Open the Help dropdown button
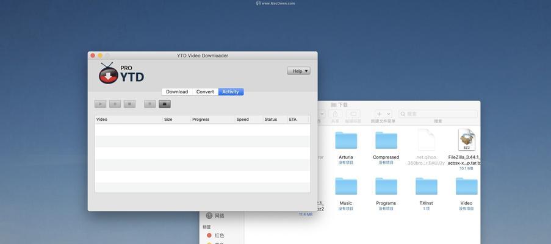This screenshot has width=551, height=244. tap(299, 71)
